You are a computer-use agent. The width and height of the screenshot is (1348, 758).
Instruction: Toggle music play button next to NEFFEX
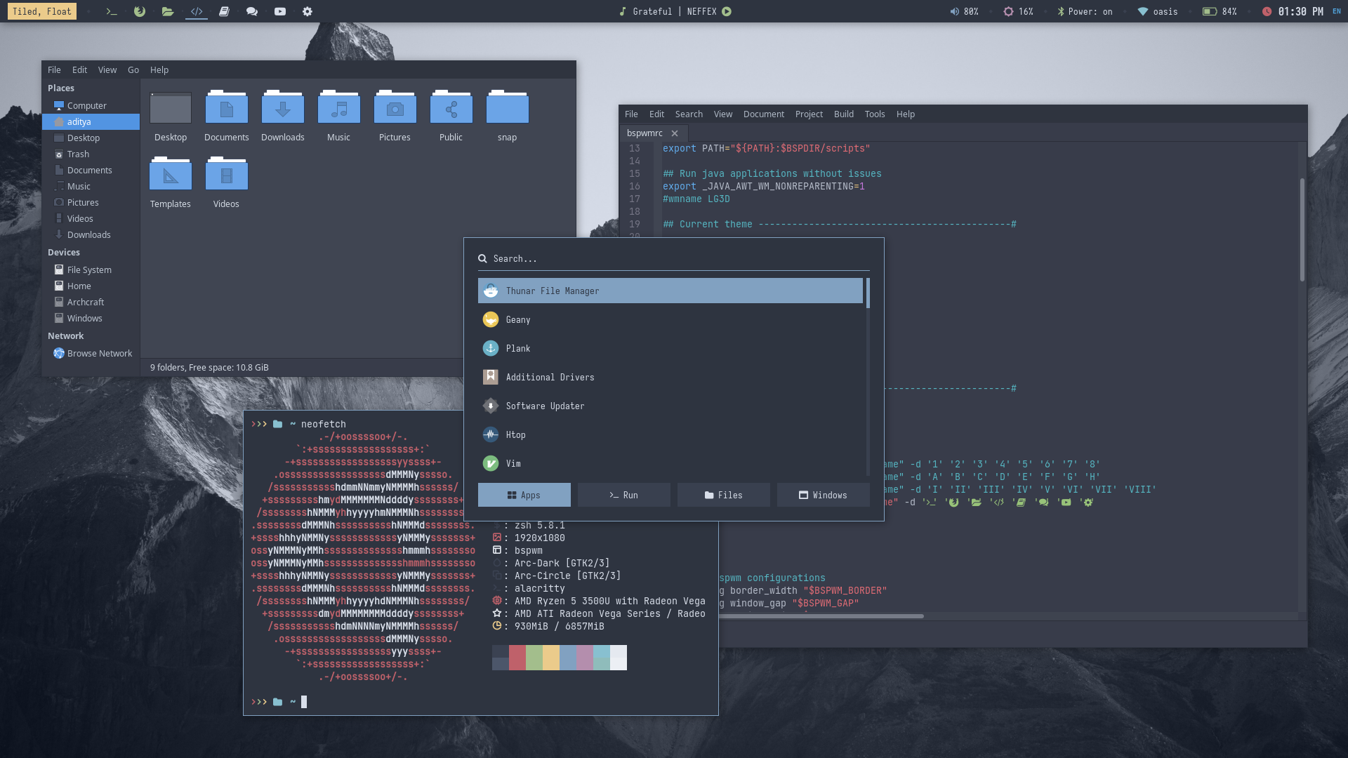[727, 11]
